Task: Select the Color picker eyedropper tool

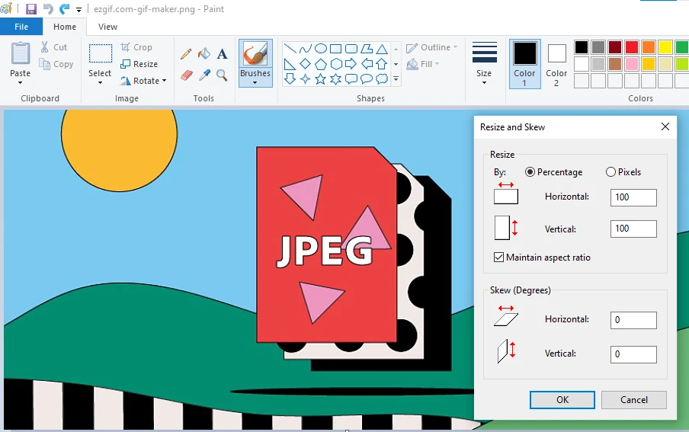Action: (x=204, y=75)
